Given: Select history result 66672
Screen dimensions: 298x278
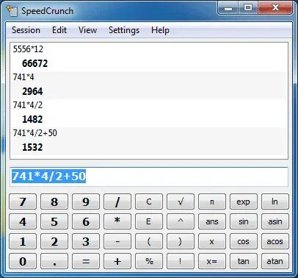Looking at the screenshot, I should (34, 63).
